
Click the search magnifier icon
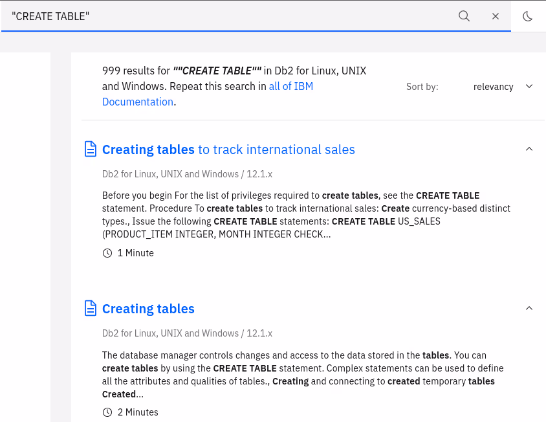click(x=464, y=16)
